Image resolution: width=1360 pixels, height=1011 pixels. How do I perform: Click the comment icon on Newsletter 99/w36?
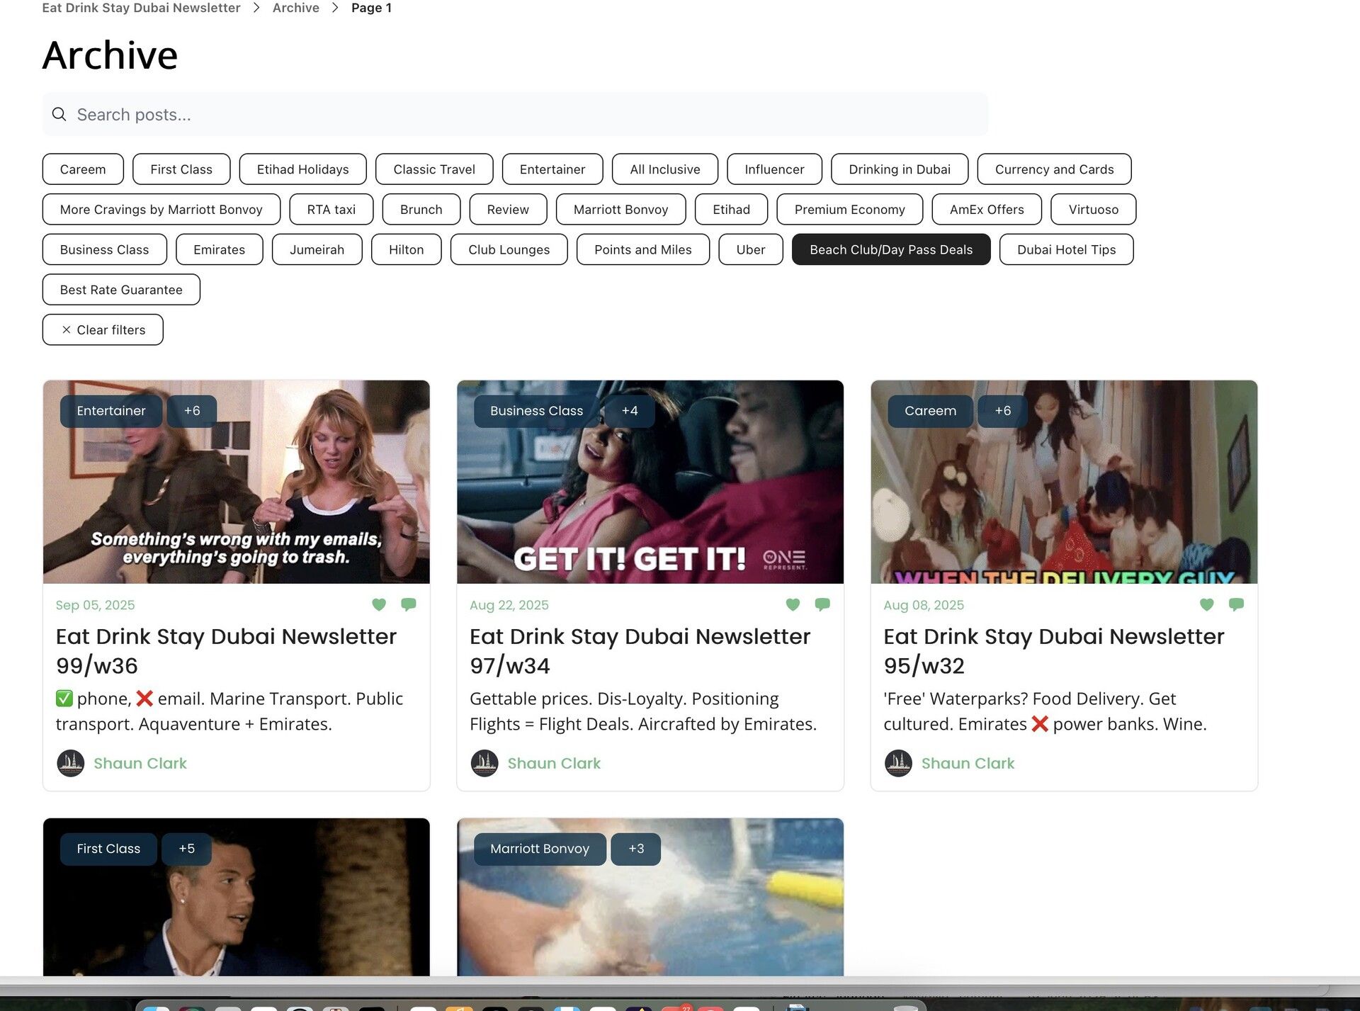(409, 604)
